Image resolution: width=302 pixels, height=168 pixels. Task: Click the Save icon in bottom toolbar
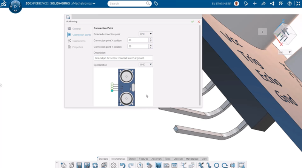pos(79,165)
